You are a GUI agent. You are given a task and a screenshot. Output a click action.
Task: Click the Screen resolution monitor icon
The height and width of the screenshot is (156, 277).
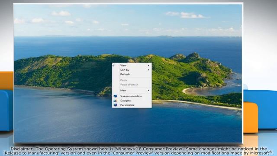116,96
